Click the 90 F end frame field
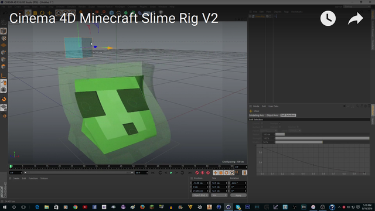The image size is (375, 211). click(142, 173)
